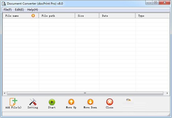Minimize the Document Converter window

149,3
